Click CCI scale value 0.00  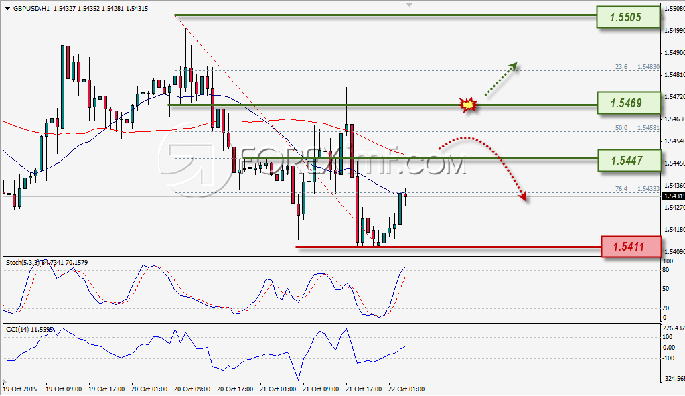(669, 348)
